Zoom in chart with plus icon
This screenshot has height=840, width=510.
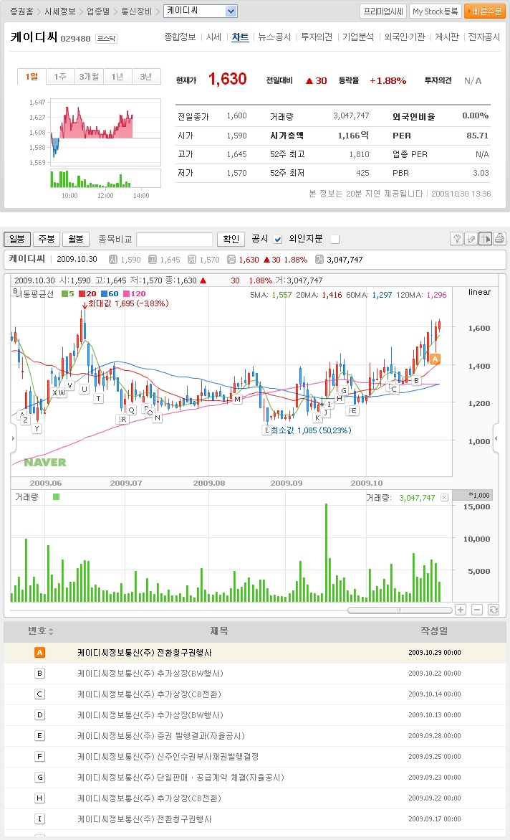pyautogui.click(x=461, y=610)
